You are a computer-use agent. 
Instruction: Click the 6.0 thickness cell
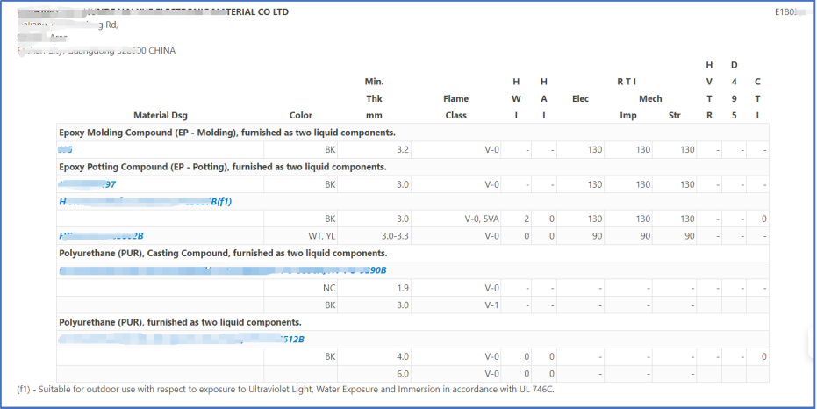tap(374, 374)
